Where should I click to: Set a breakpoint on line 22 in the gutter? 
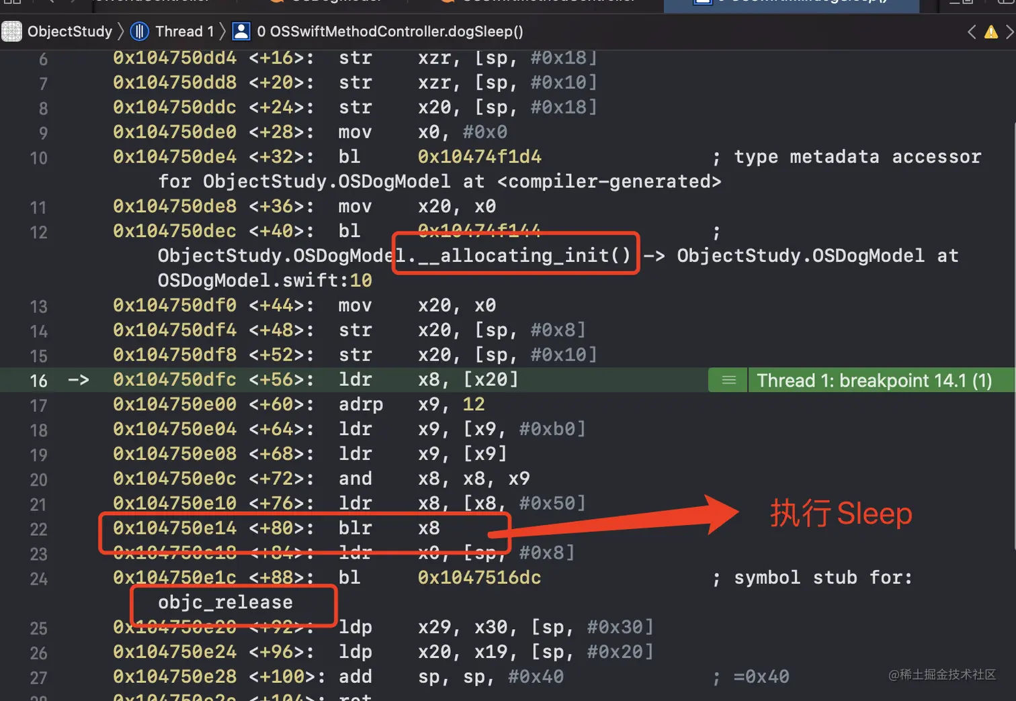(x=38, y=530)
